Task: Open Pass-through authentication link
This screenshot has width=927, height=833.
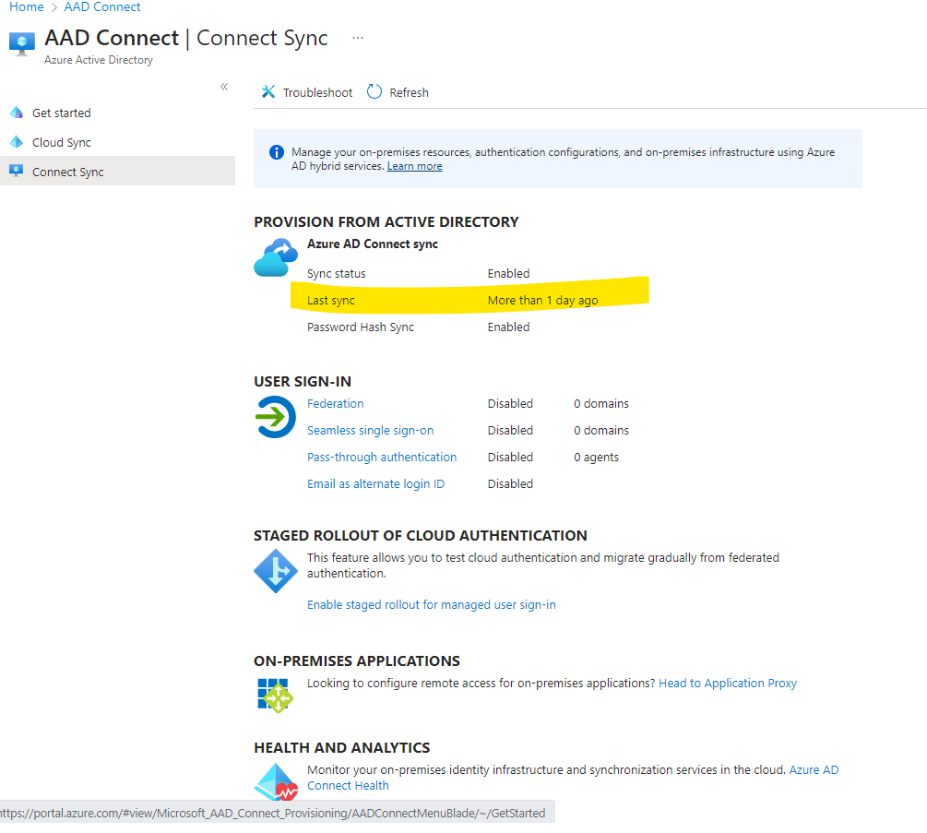Action: point(382,457)
